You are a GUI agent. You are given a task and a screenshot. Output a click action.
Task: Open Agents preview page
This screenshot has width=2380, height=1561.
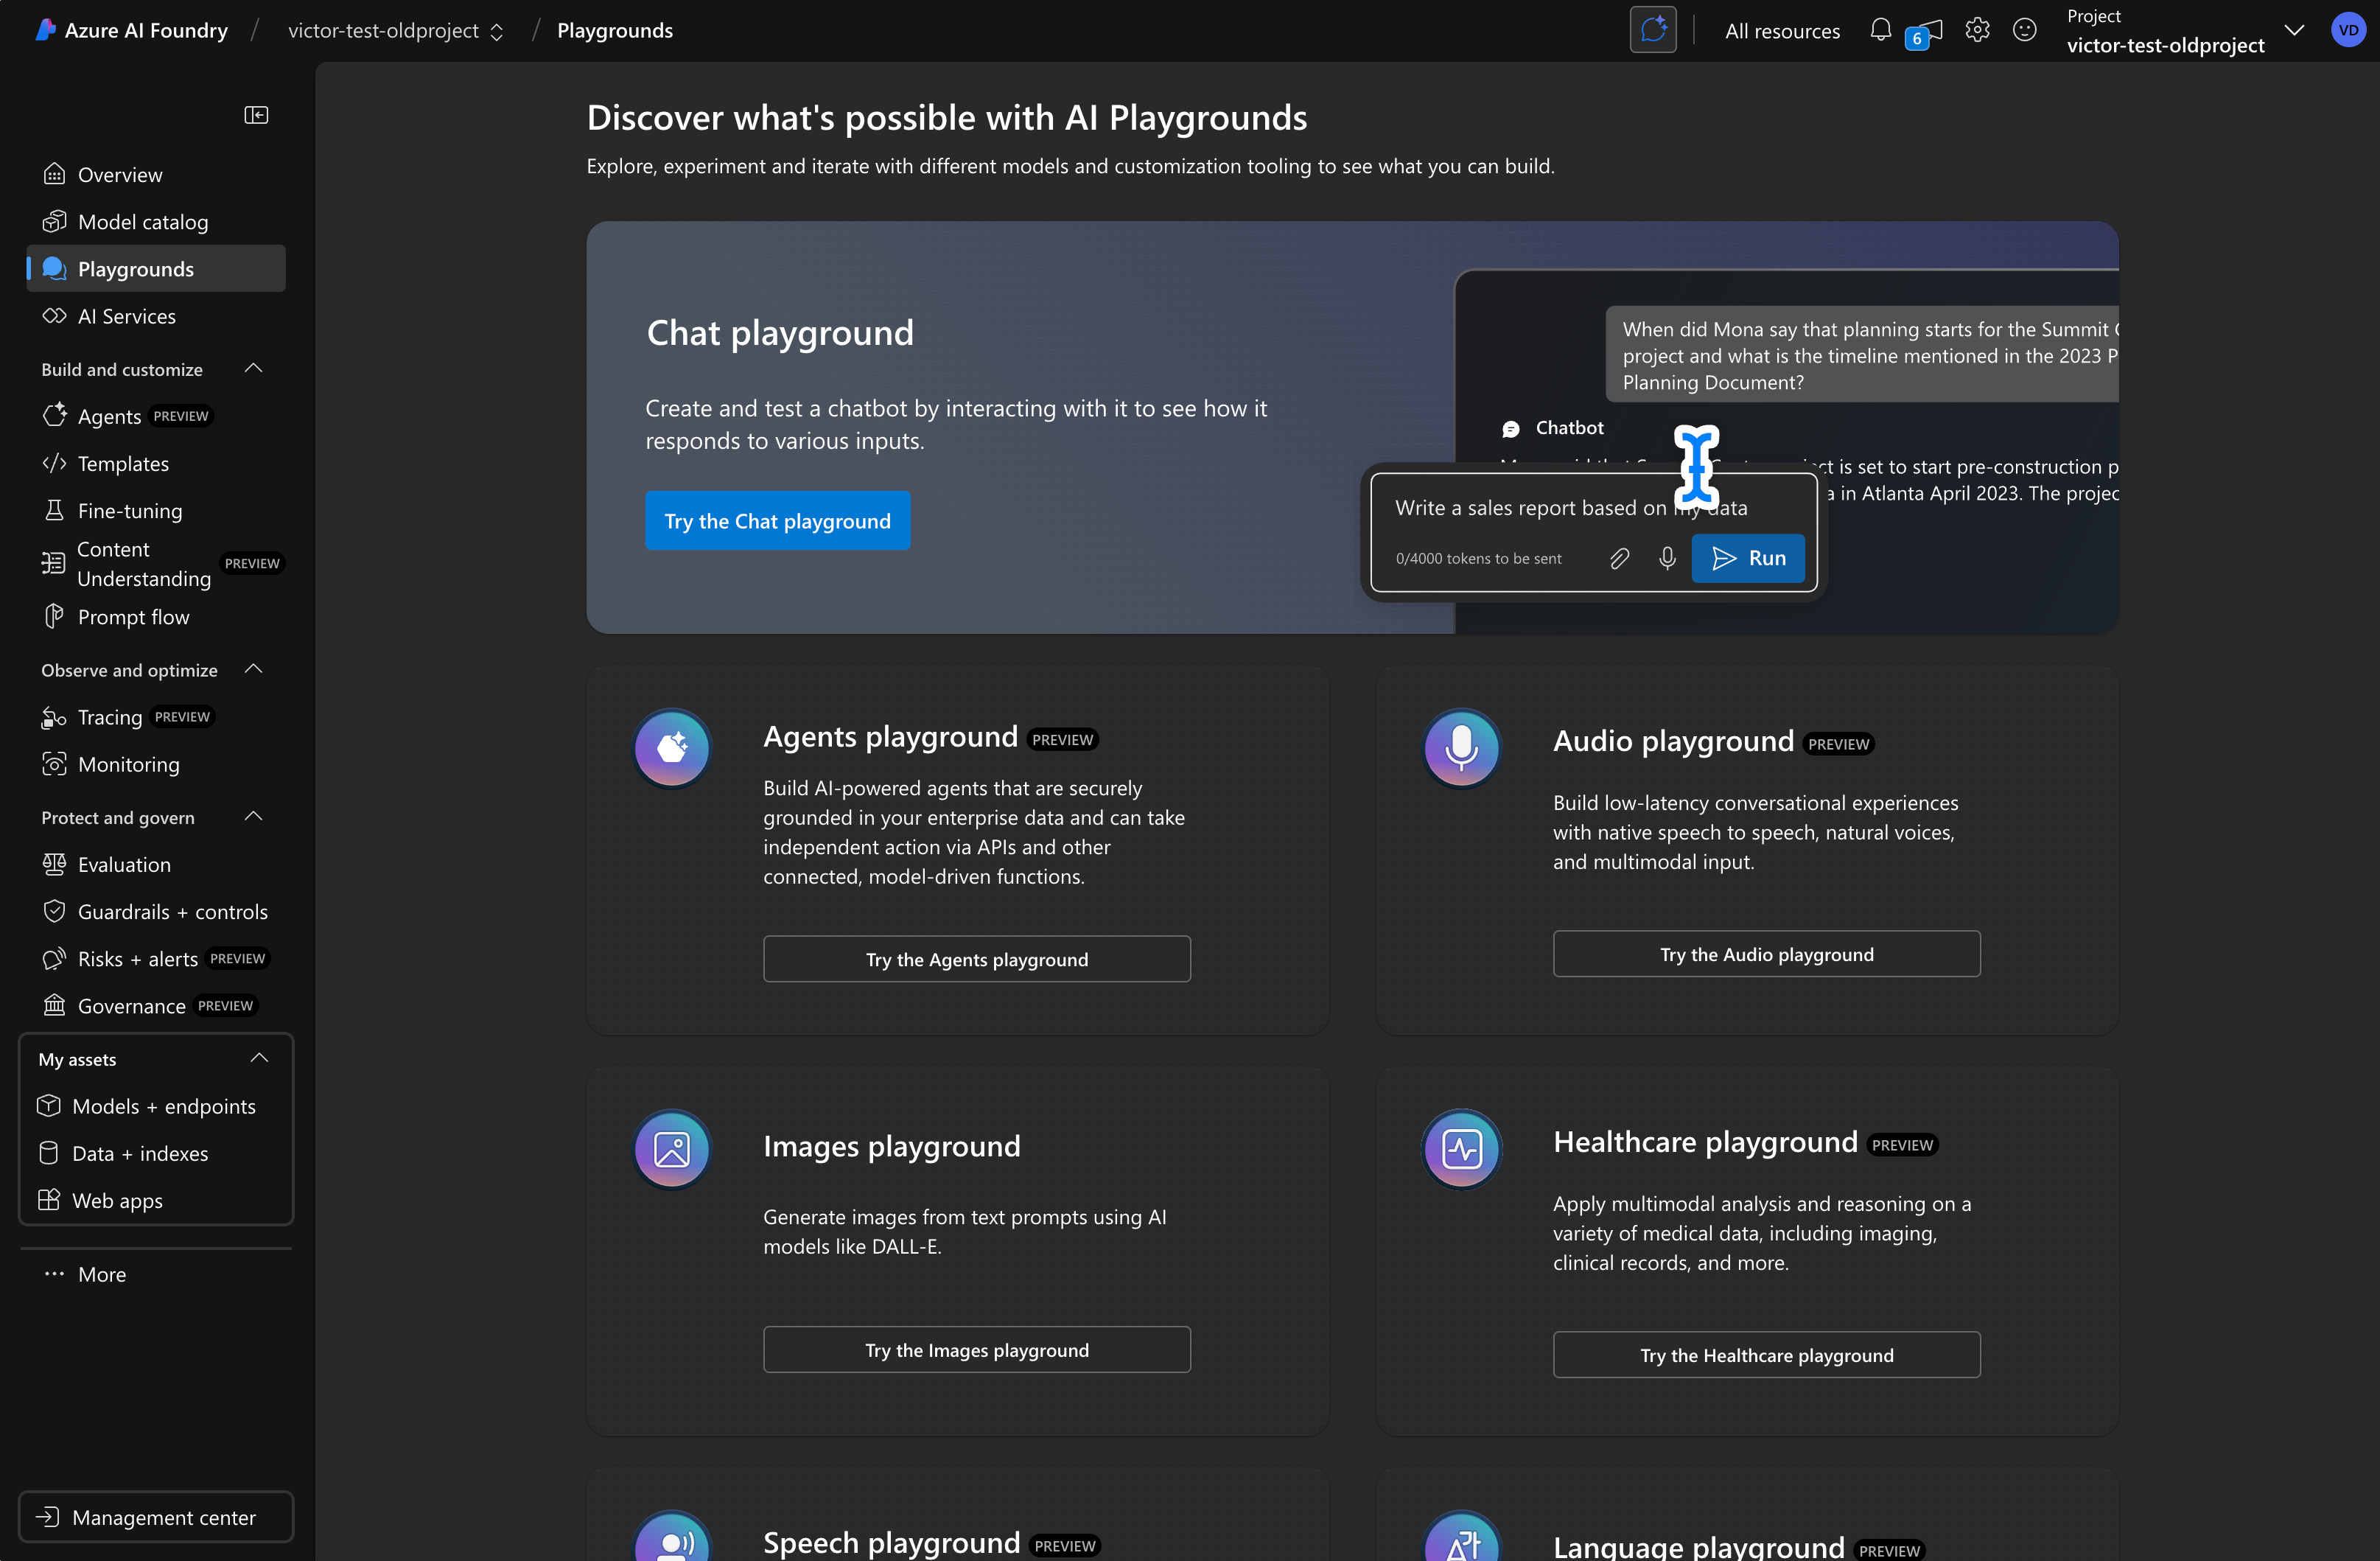(x=156, y=416)
